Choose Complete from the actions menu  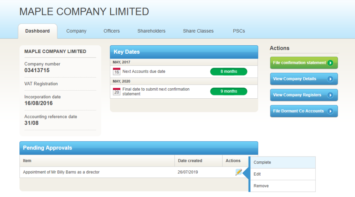point(262,162)
